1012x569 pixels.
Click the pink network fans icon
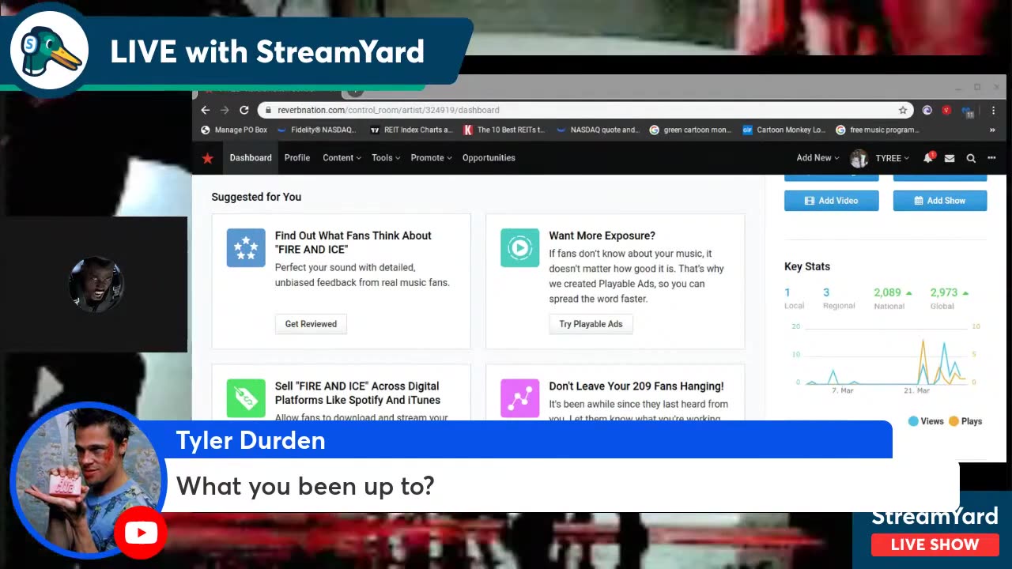click(x=520, y=398)
